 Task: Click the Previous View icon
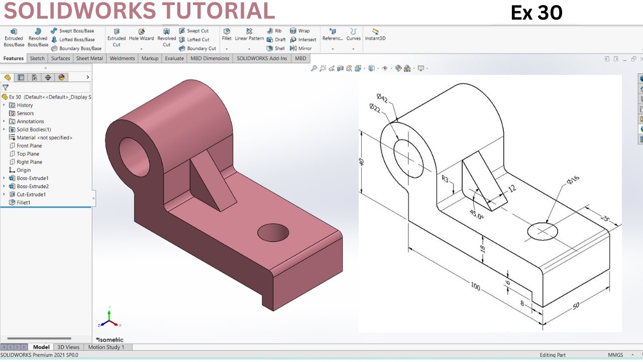click(332, 68)
